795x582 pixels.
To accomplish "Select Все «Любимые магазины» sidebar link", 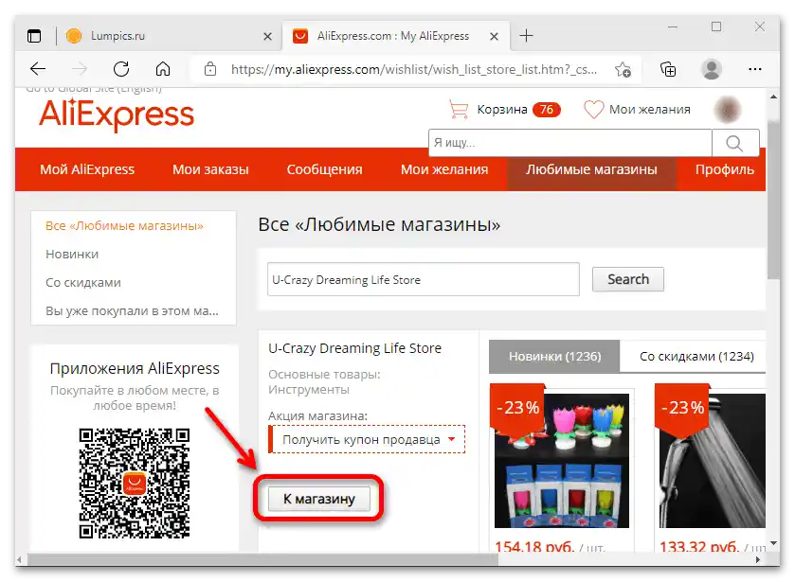I will coord(124,226).
